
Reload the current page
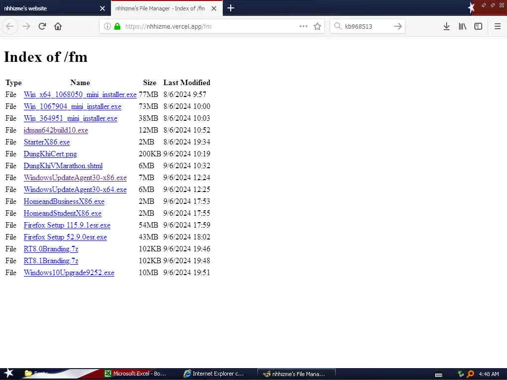coord(42,26)
